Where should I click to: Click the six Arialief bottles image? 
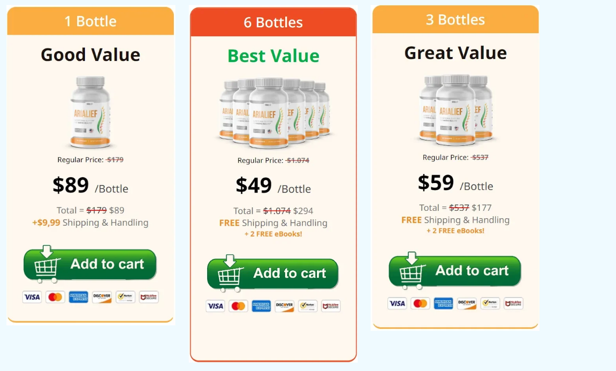coord(274,113)
